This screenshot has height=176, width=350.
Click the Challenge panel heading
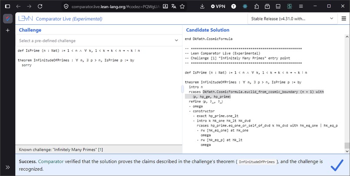click(x=30, y=30)
